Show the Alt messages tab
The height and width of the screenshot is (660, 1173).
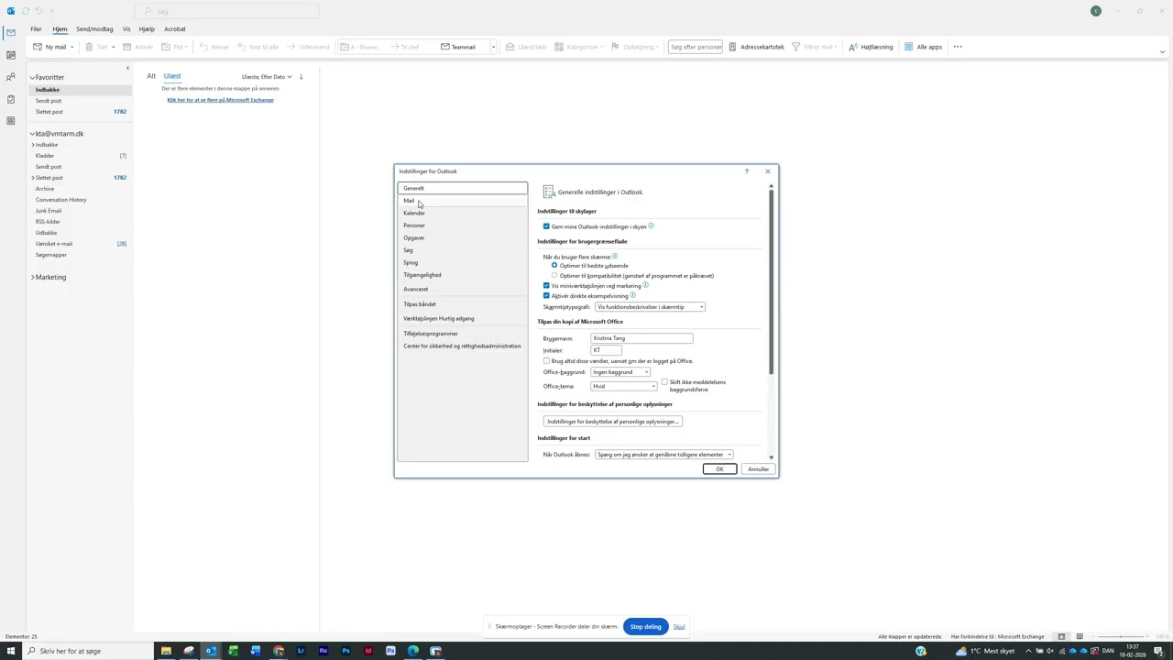coord(151,76)
